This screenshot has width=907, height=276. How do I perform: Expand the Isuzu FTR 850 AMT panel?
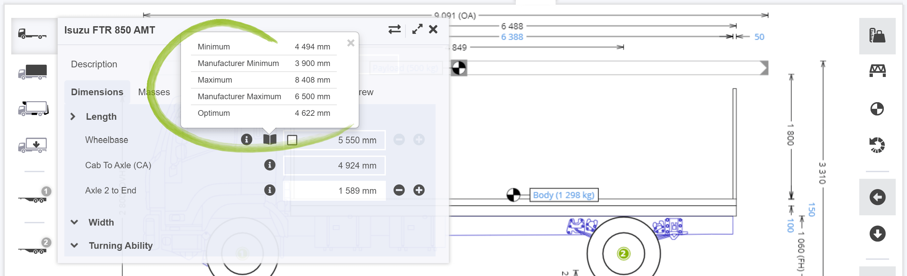tap(417, 29)
